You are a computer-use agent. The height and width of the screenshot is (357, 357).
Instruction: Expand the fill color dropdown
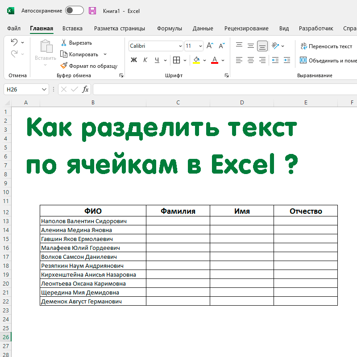pyautogui.click(x=204, y=60)
